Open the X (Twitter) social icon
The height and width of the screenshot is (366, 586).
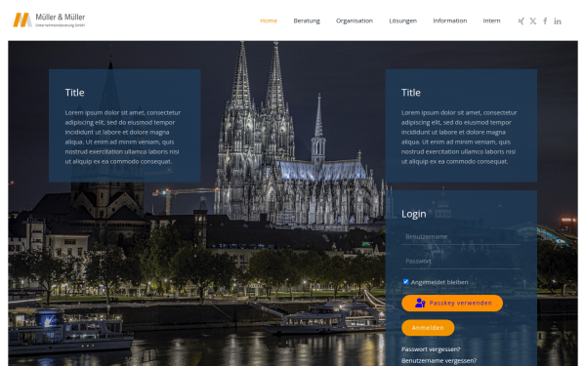coord(533,20)
